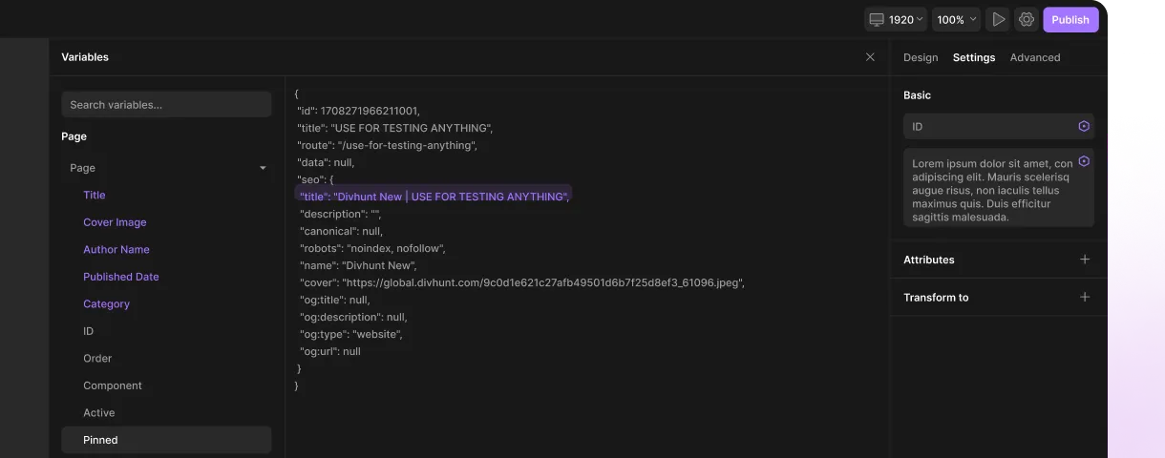Open the 100% zoom dropdown
The image size is (1165, 458).
tap(957, 19)
